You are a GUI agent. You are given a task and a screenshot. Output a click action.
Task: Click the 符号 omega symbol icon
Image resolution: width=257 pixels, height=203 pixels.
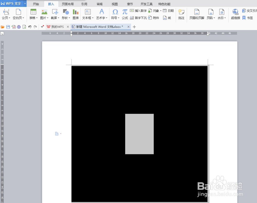[115, 12]
